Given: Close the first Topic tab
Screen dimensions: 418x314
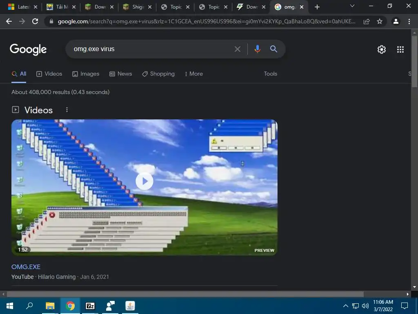Looking at the screenshot, I should pos(188,7).
